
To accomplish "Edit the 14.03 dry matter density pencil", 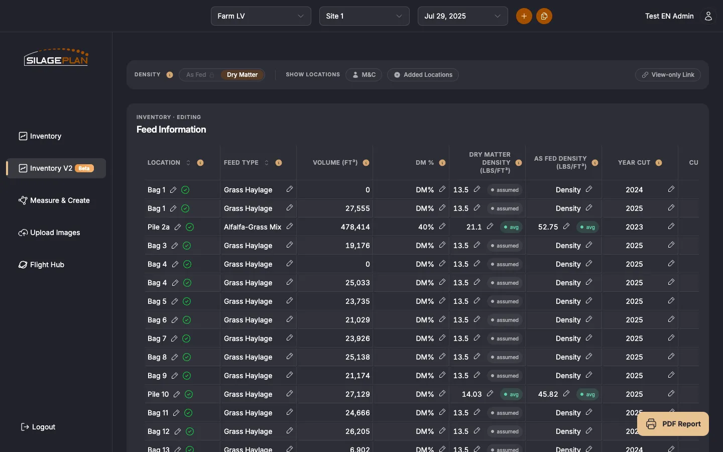I will (x=490, y=394).
